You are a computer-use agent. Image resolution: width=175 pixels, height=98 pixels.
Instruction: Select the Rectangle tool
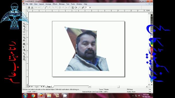(x=24, y=32)
